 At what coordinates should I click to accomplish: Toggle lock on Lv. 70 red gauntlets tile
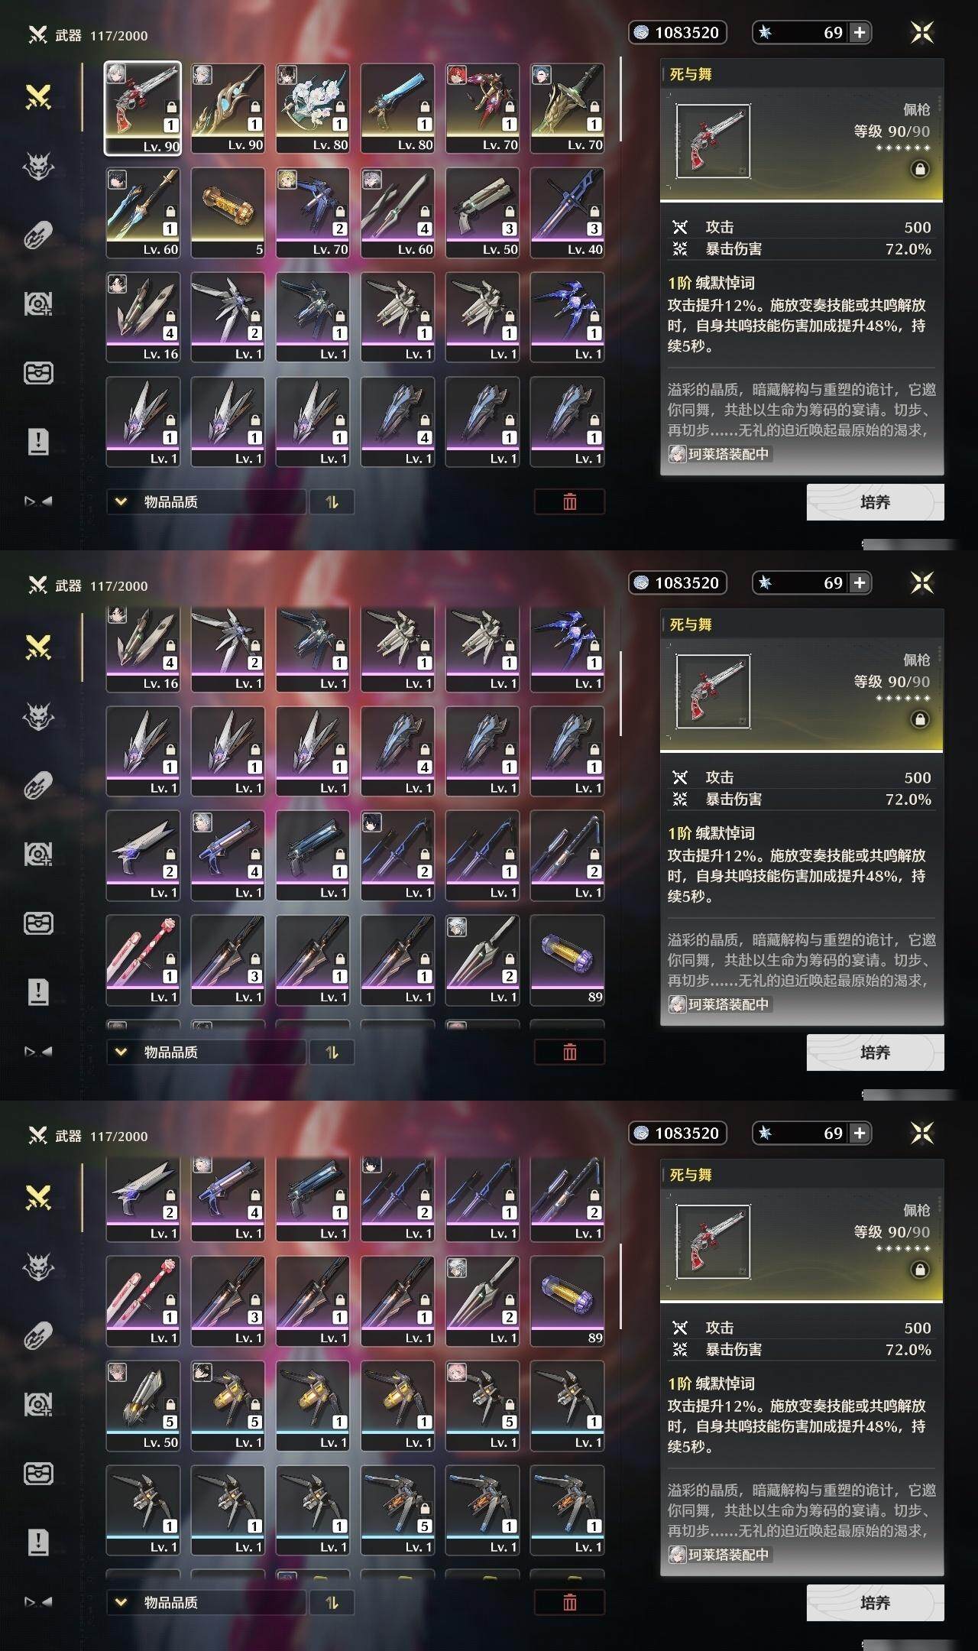(x=510, y=108)
